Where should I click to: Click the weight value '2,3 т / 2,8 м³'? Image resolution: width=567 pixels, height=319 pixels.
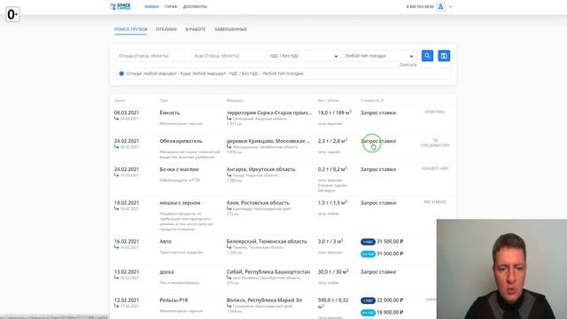click(332, 141)
